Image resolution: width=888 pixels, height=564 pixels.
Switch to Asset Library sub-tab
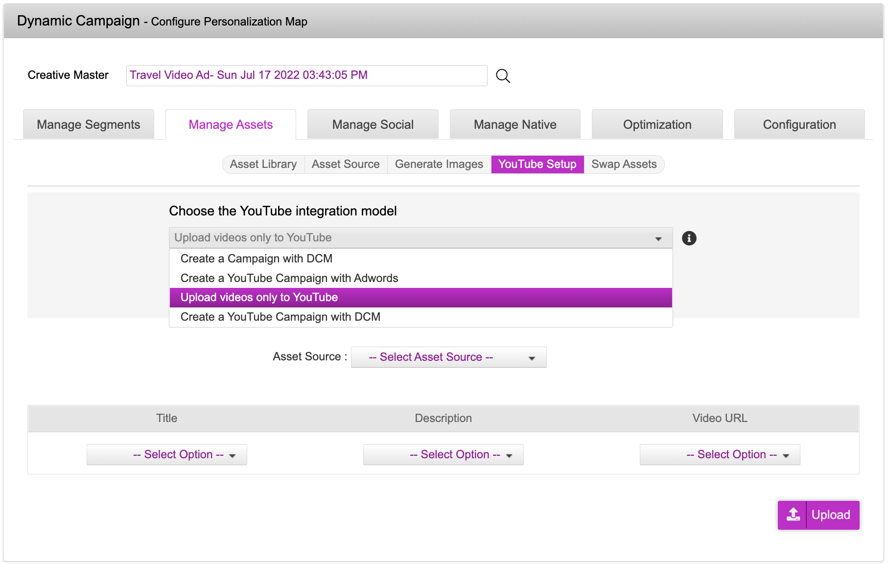[263, 164]
